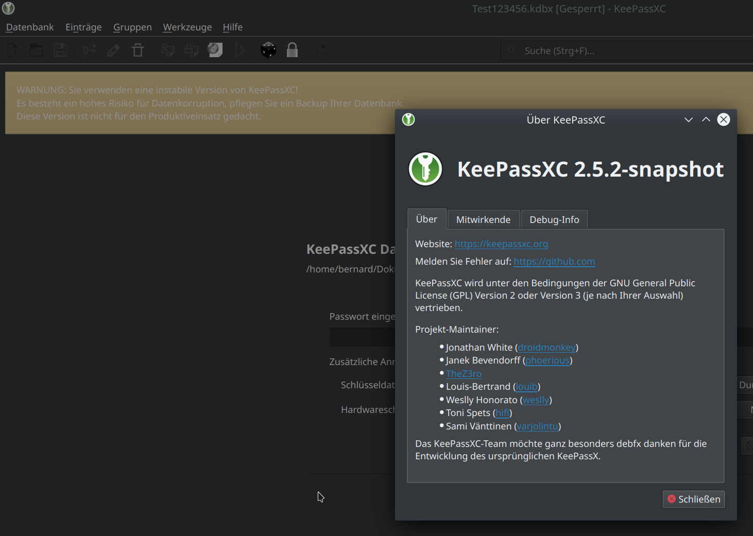
Task: Lock the database with the padlock icon
Action: [292, 50]
